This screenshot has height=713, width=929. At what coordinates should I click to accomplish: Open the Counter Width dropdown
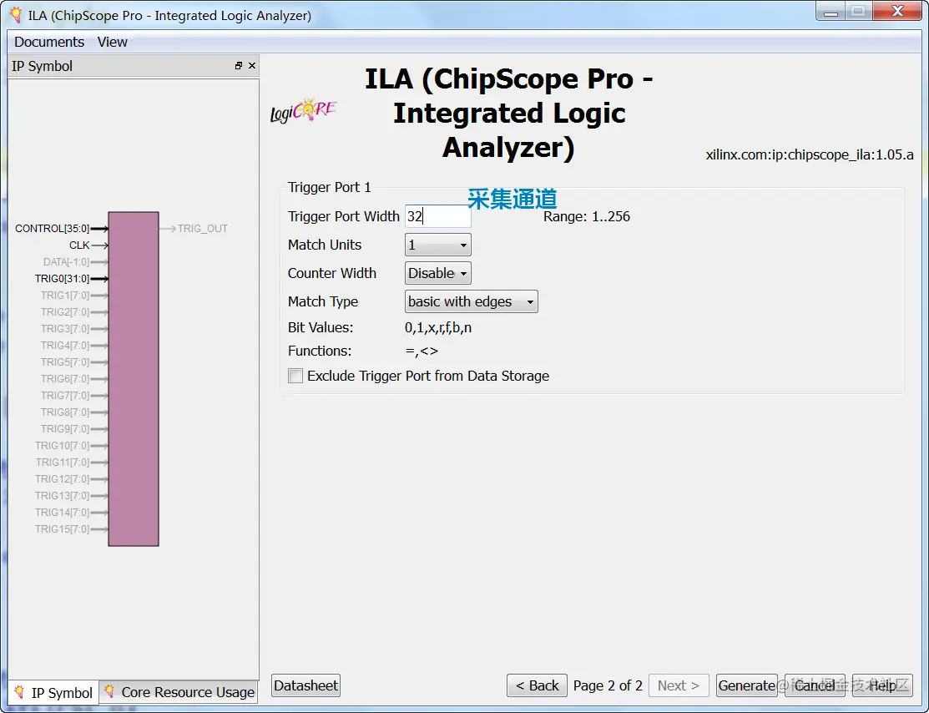pos(438,273)
